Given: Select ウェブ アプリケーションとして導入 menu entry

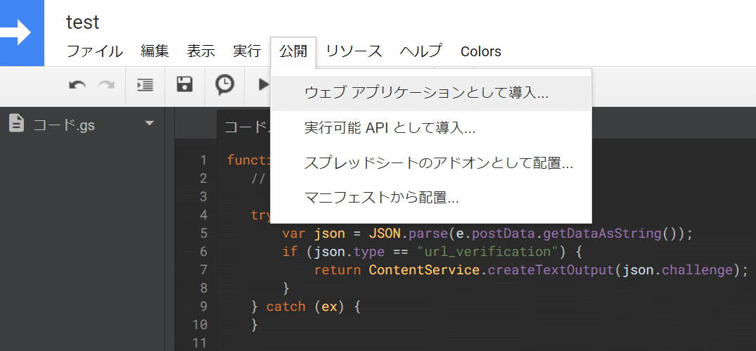Looking at the screenshot, I should coord(426,93).
